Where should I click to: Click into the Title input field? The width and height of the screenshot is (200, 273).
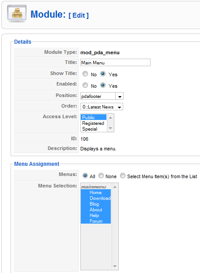coord(115,63)
